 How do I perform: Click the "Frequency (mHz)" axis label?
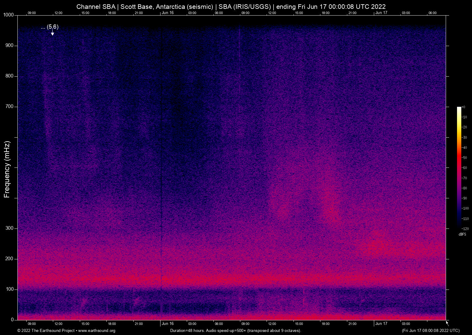point(7,169)
